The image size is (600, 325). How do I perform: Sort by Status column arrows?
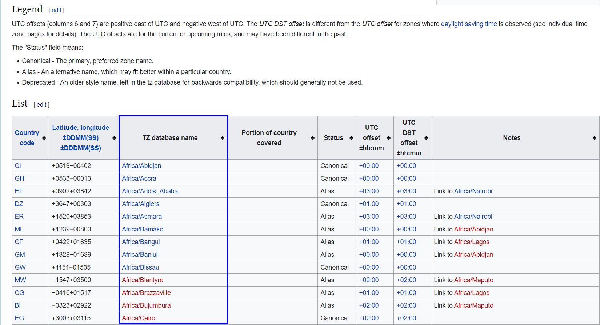[351, 138]
